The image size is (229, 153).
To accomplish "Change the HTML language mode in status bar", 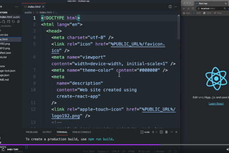I will click(x=132, y=151).
